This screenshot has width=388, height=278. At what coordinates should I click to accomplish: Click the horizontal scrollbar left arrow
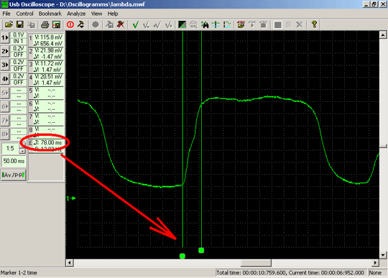(x=70, y=263)
